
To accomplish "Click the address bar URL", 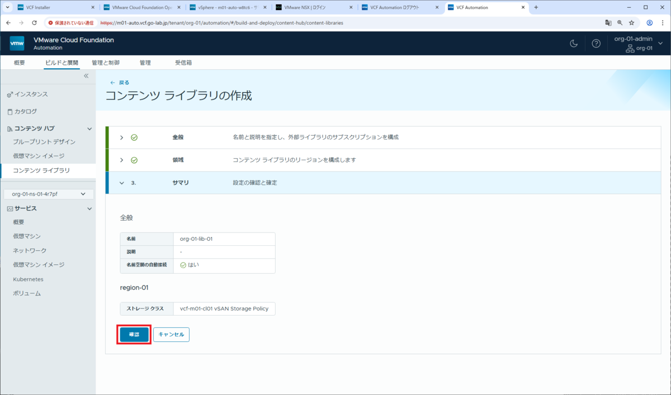I will 221,23.
